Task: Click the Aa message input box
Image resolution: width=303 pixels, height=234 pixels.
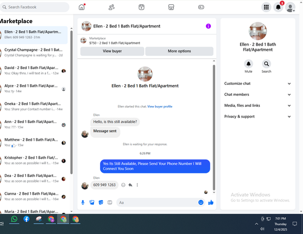Action: (158, 202)
